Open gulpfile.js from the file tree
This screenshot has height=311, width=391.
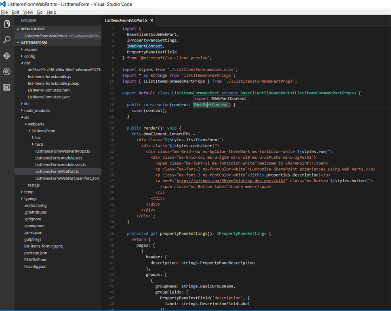33,239
